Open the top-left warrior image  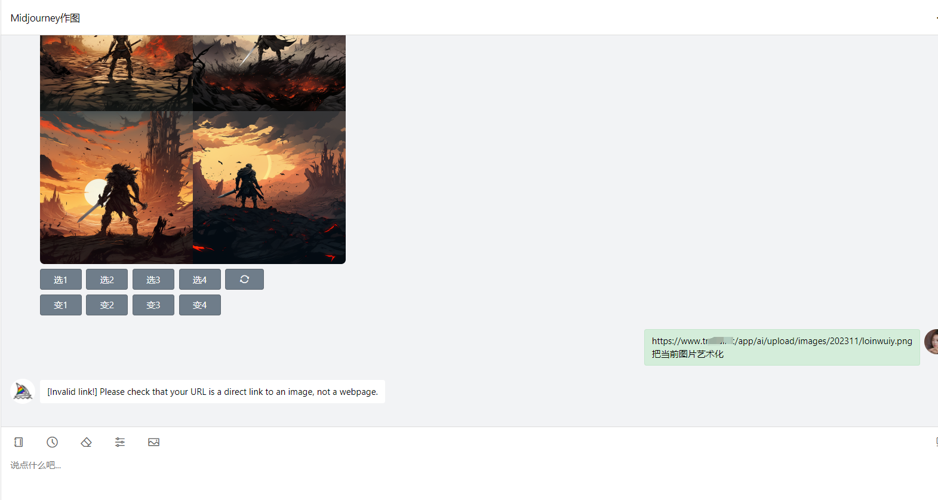pyautogui.click(x=116, y=73)
